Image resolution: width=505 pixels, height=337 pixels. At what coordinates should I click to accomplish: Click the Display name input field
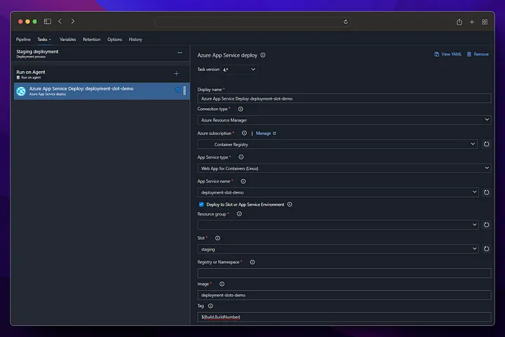click(x=344, y=99)
